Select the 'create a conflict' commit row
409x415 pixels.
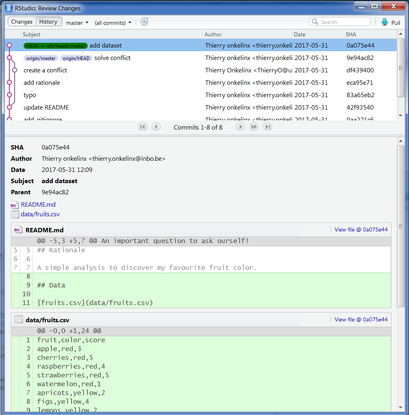click(45, 70)
